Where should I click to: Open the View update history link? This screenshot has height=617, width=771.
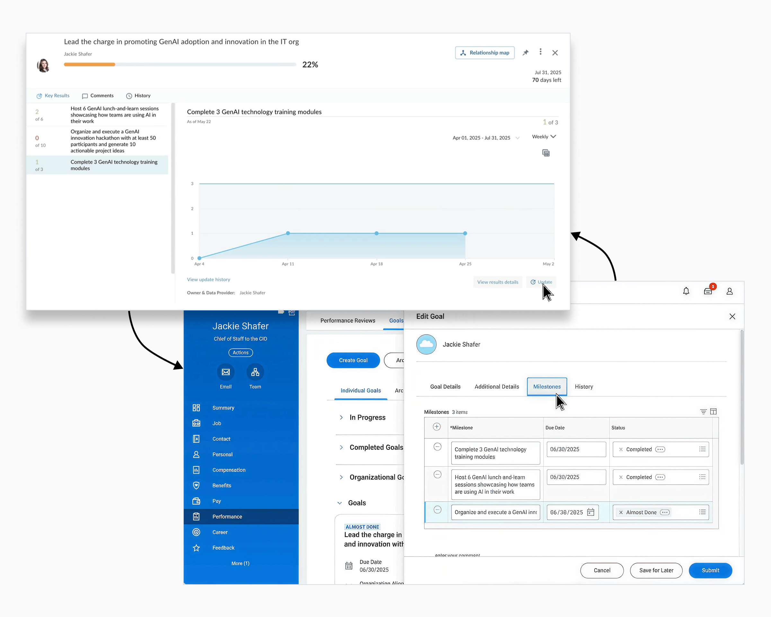(208, 279)
